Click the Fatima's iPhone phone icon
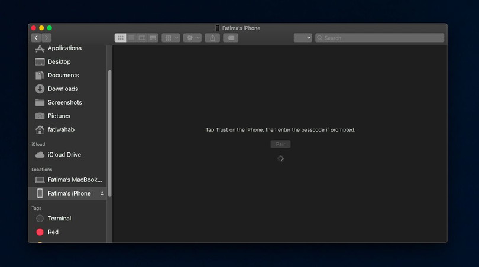This screenshot has width=479, height=267. 40,193
